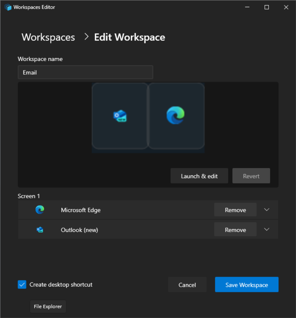Click the Screen 1 section label

(x=29, y=196)
